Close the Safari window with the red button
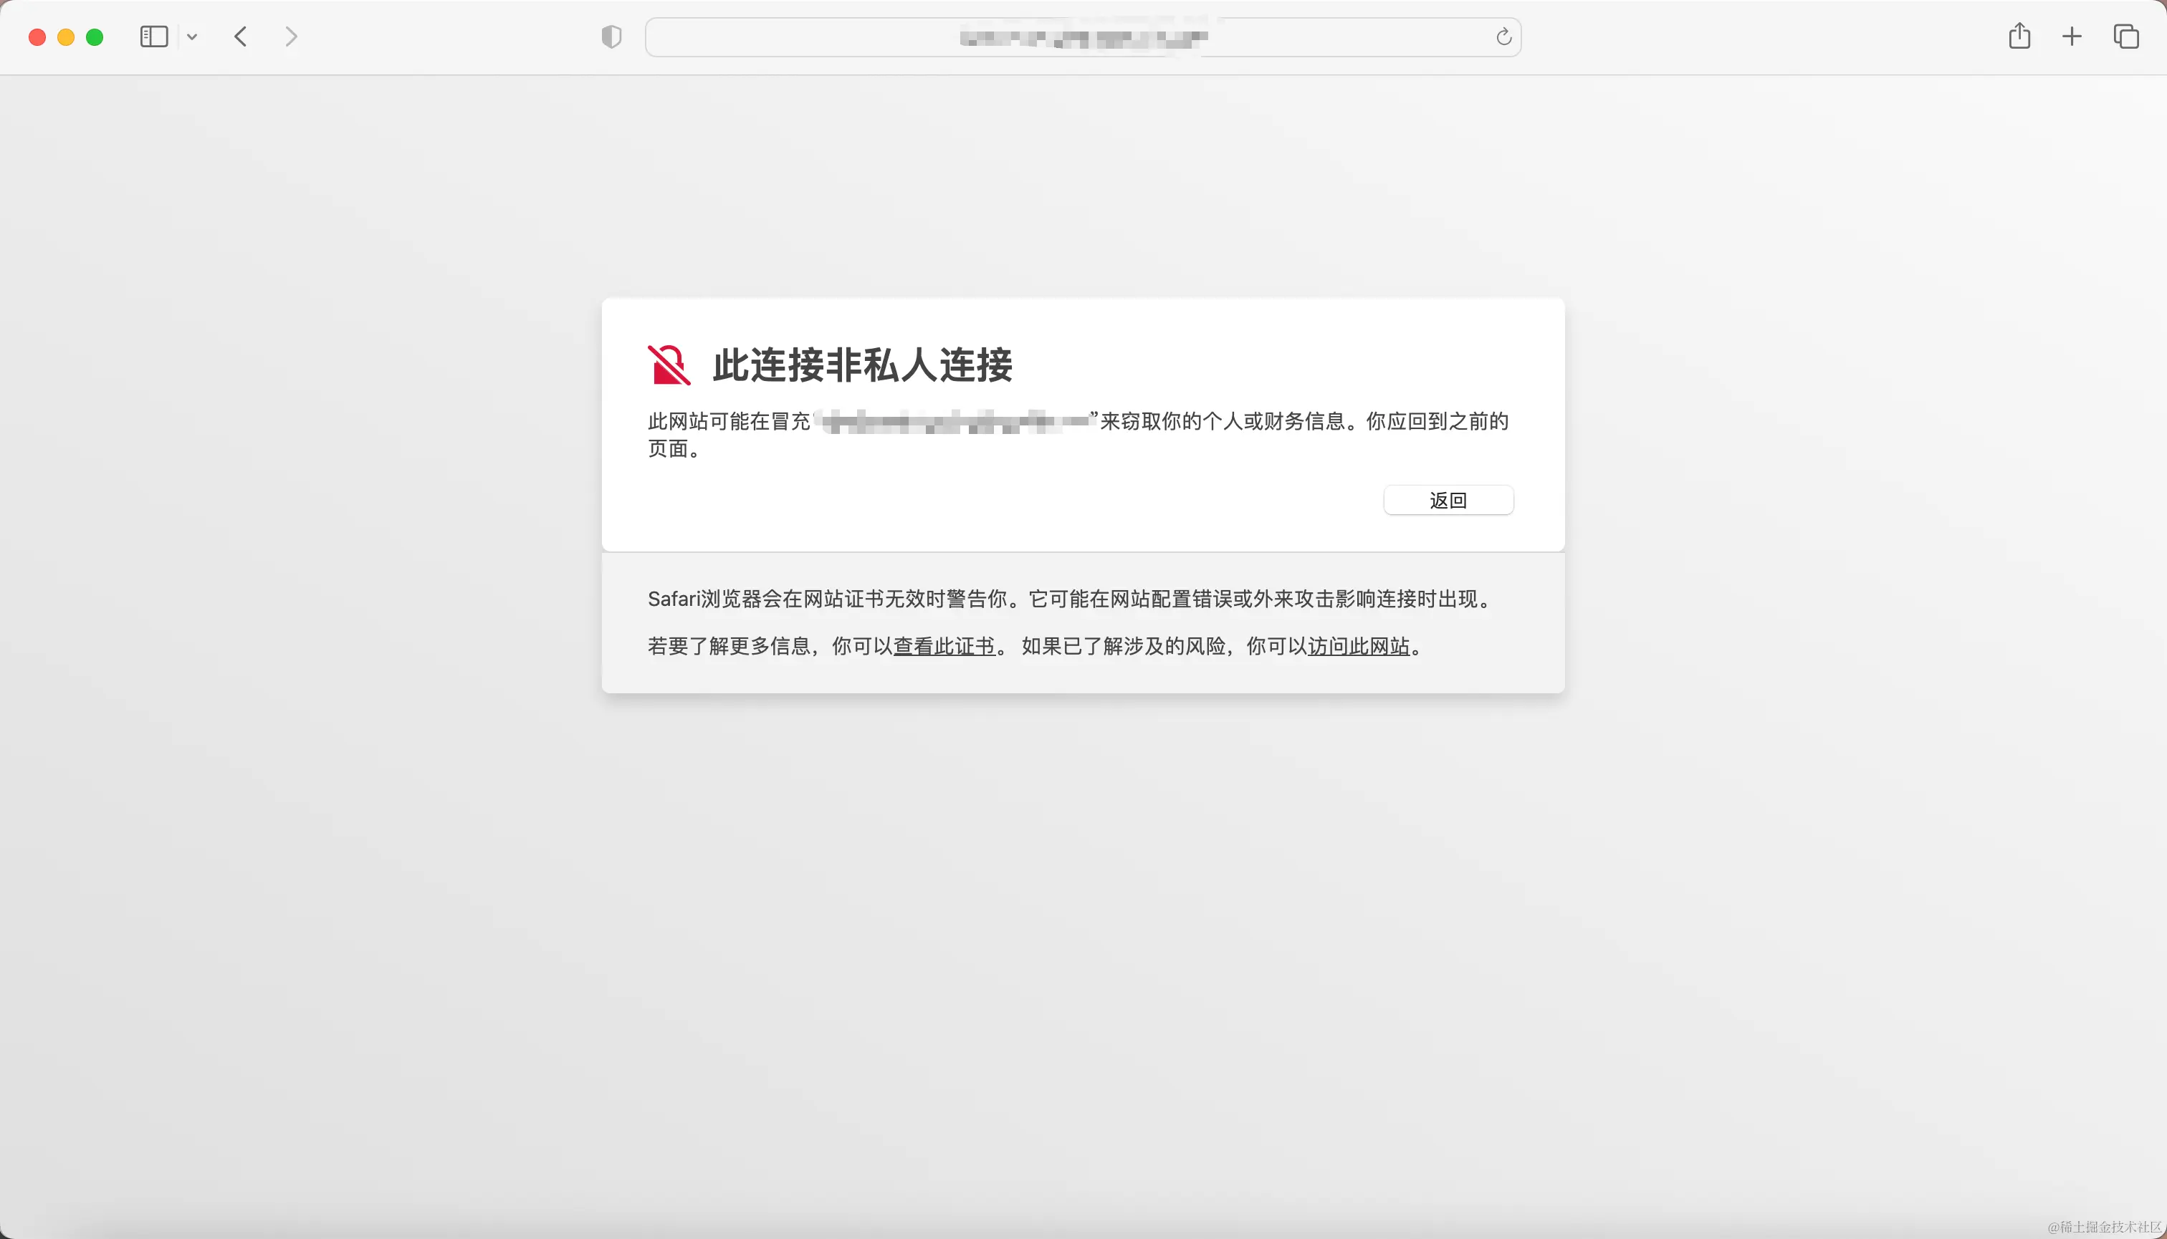2167x1239 pixels. (x=37, y=37)
